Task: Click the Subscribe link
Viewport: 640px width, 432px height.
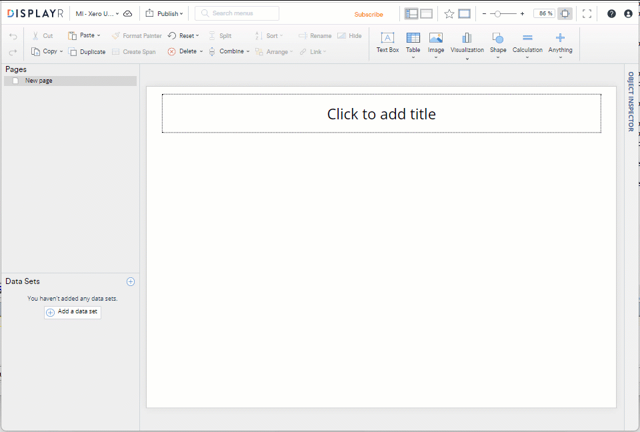Action: [x=369, y=14]
